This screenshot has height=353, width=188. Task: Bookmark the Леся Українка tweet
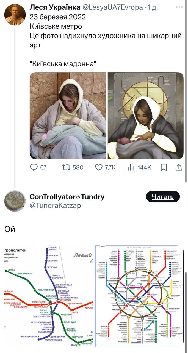164,167
